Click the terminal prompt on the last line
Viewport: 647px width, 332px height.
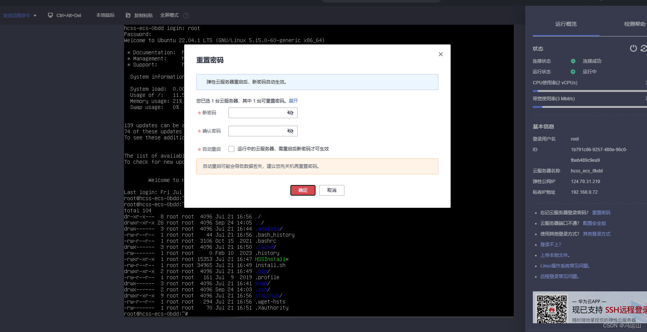click(156, 314)
